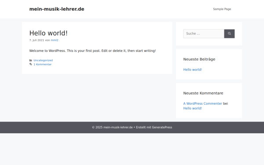Open the Hello world! post title
The image size is (264, 165).
[x=48, y=33]
